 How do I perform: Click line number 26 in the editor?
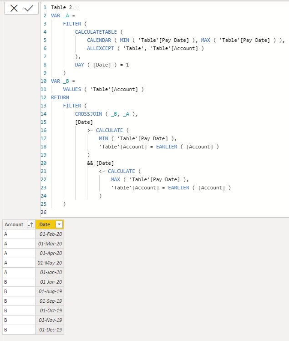[44, 212]
